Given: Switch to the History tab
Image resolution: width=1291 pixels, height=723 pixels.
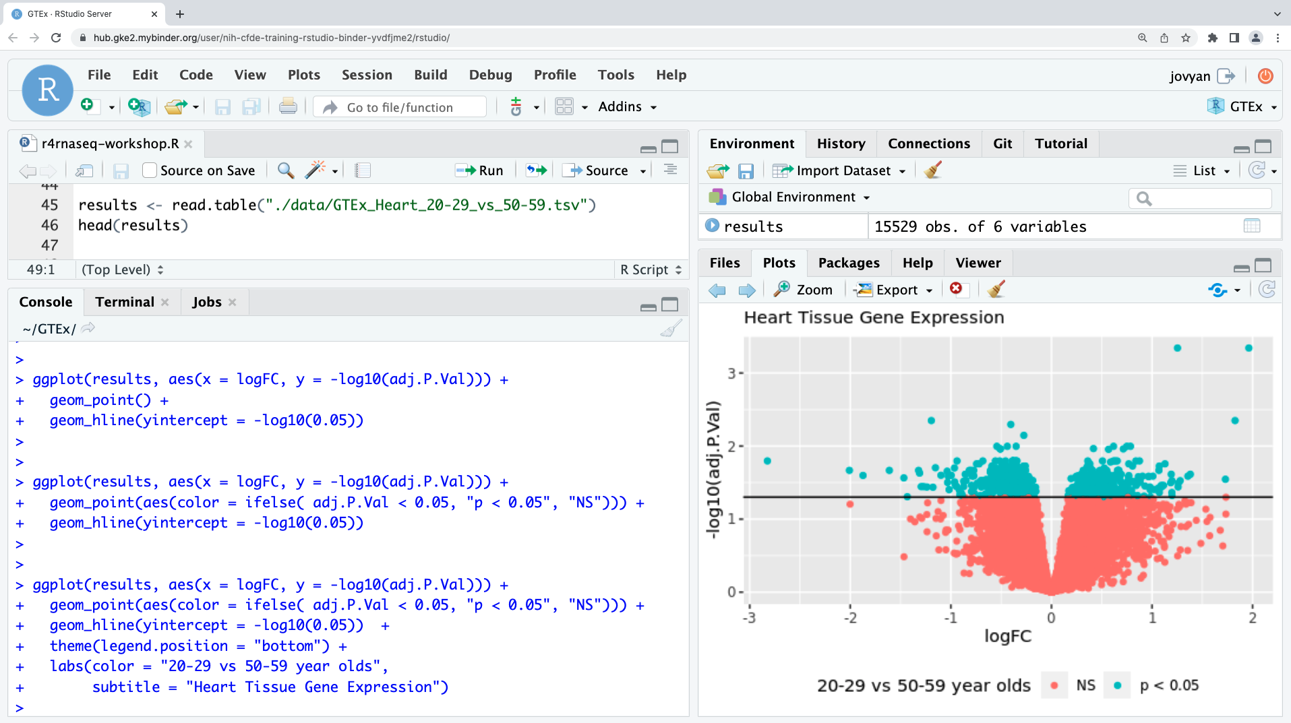Looking at the screenshot, I should tap(841, 144).
